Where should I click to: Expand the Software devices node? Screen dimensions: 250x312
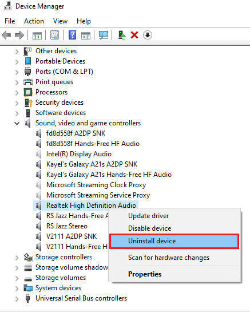(x=17, y=113)
